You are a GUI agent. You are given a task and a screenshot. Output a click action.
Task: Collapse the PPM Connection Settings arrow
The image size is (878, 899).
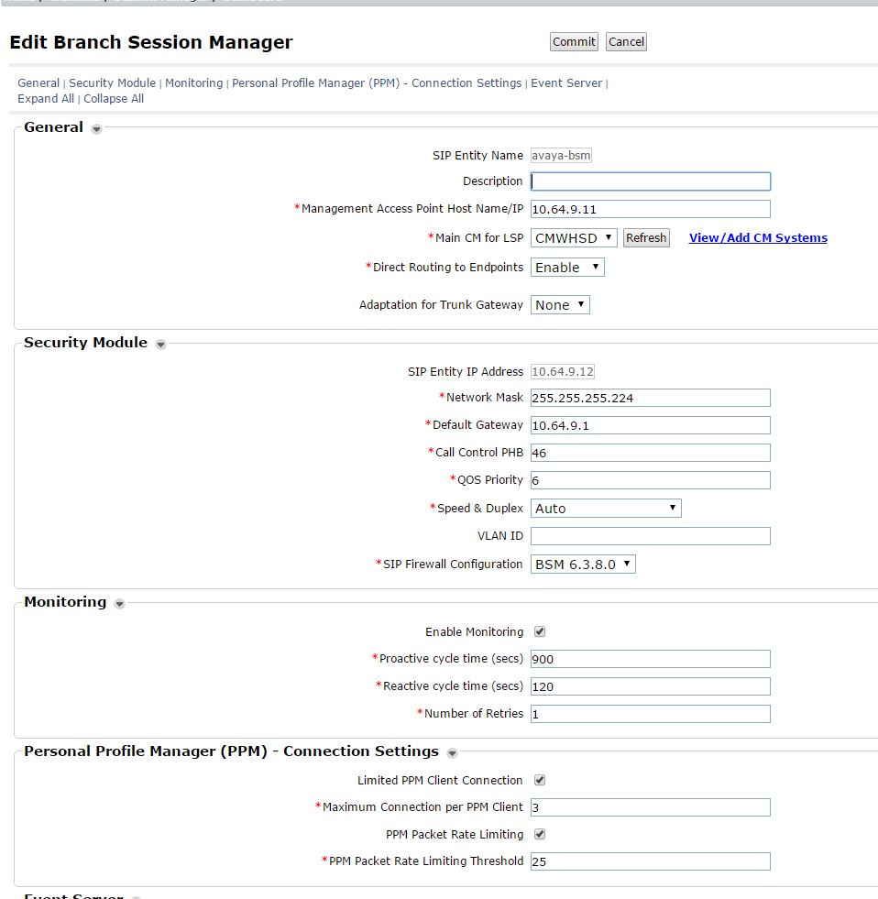(452, 752)
